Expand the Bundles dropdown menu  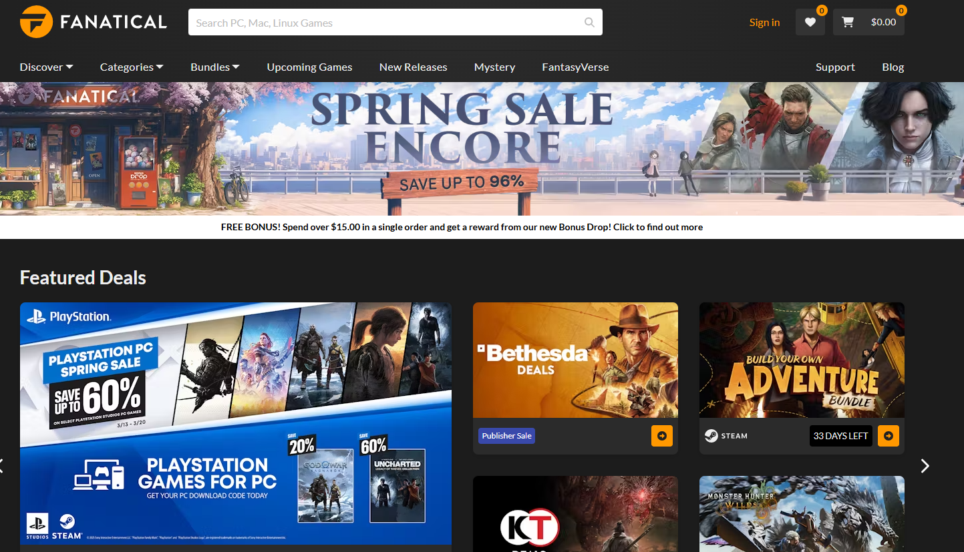[x=215, y=67]
